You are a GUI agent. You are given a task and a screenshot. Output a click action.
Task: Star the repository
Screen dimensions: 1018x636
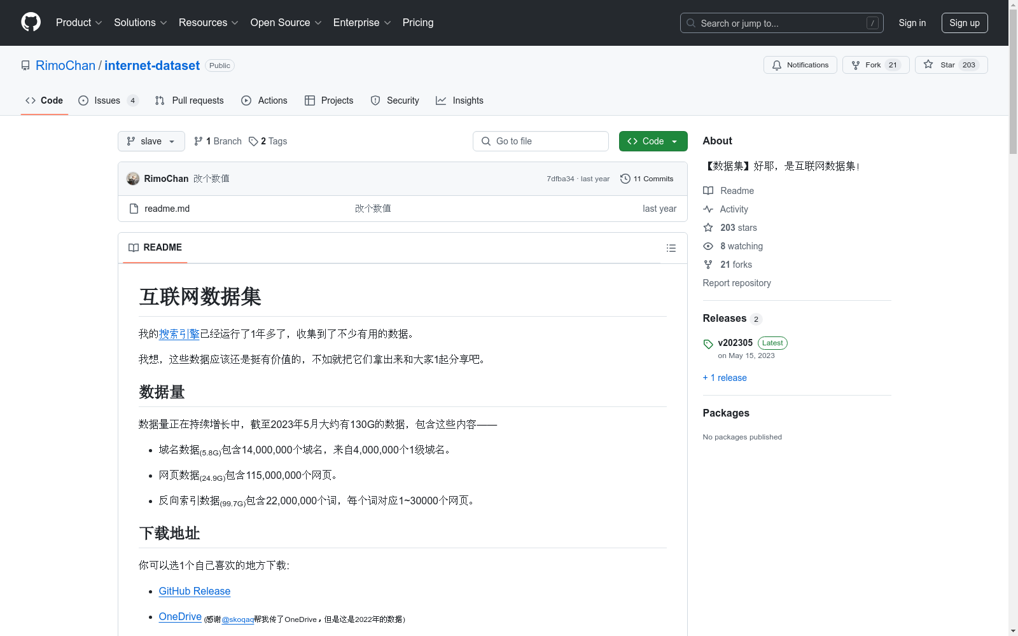951,65
